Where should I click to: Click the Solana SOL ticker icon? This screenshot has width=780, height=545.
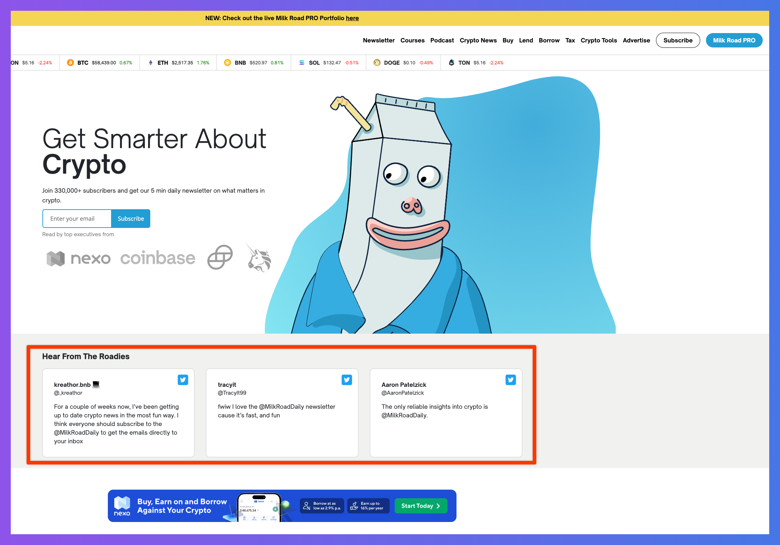coord(302,63)
